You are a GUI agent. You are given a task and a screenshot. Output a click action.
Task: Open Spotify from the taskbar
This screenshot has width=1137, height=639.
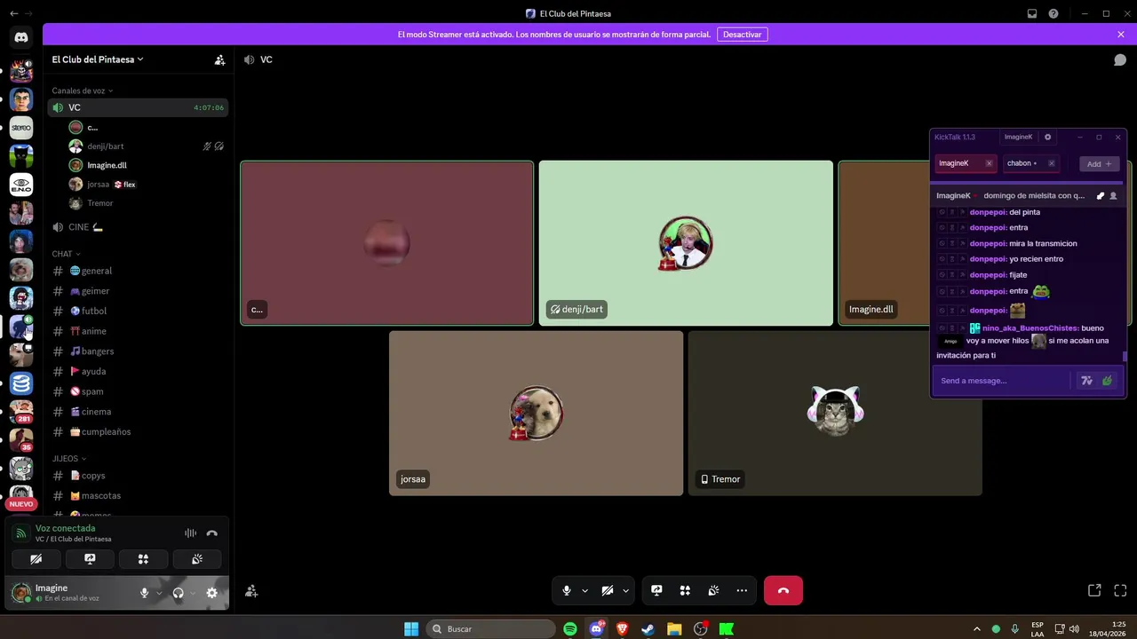click(x=570, y=629)
